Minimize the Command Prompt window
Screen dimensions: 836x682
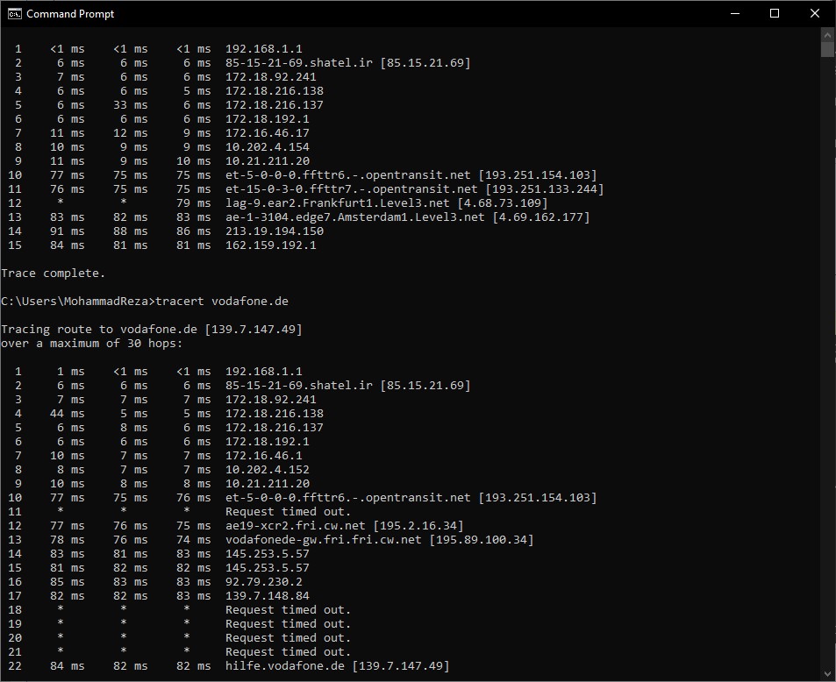(733, 13)
